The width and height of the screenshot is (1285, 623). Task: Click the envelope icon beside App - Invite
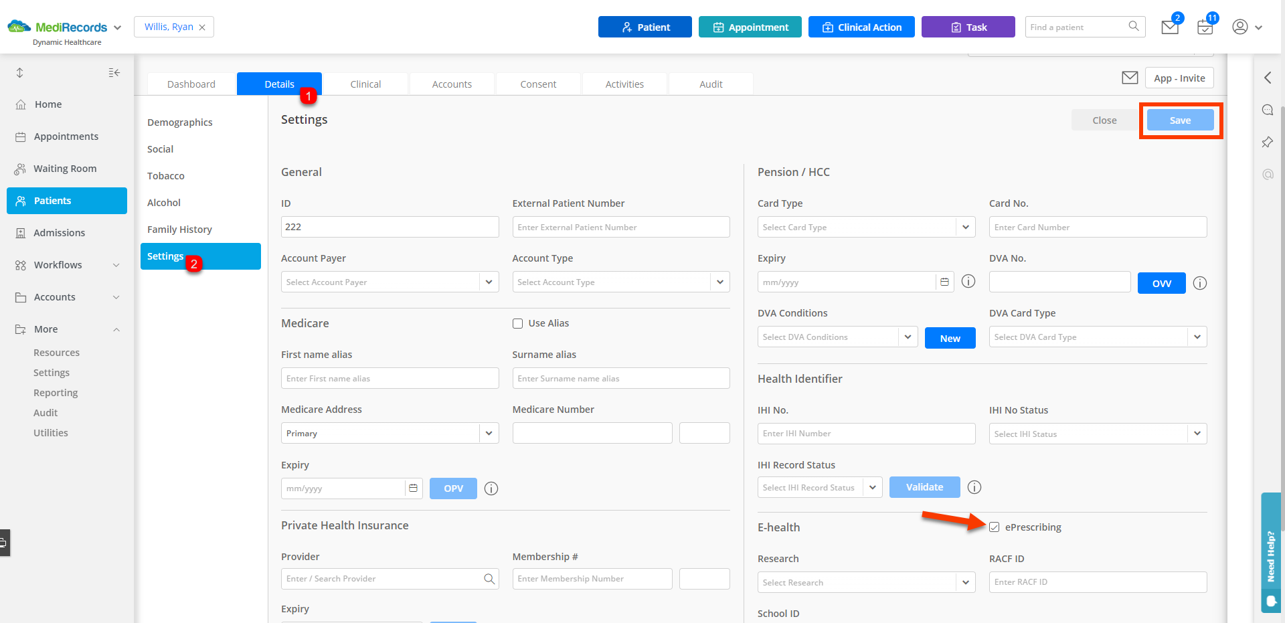click(1130, 78)
